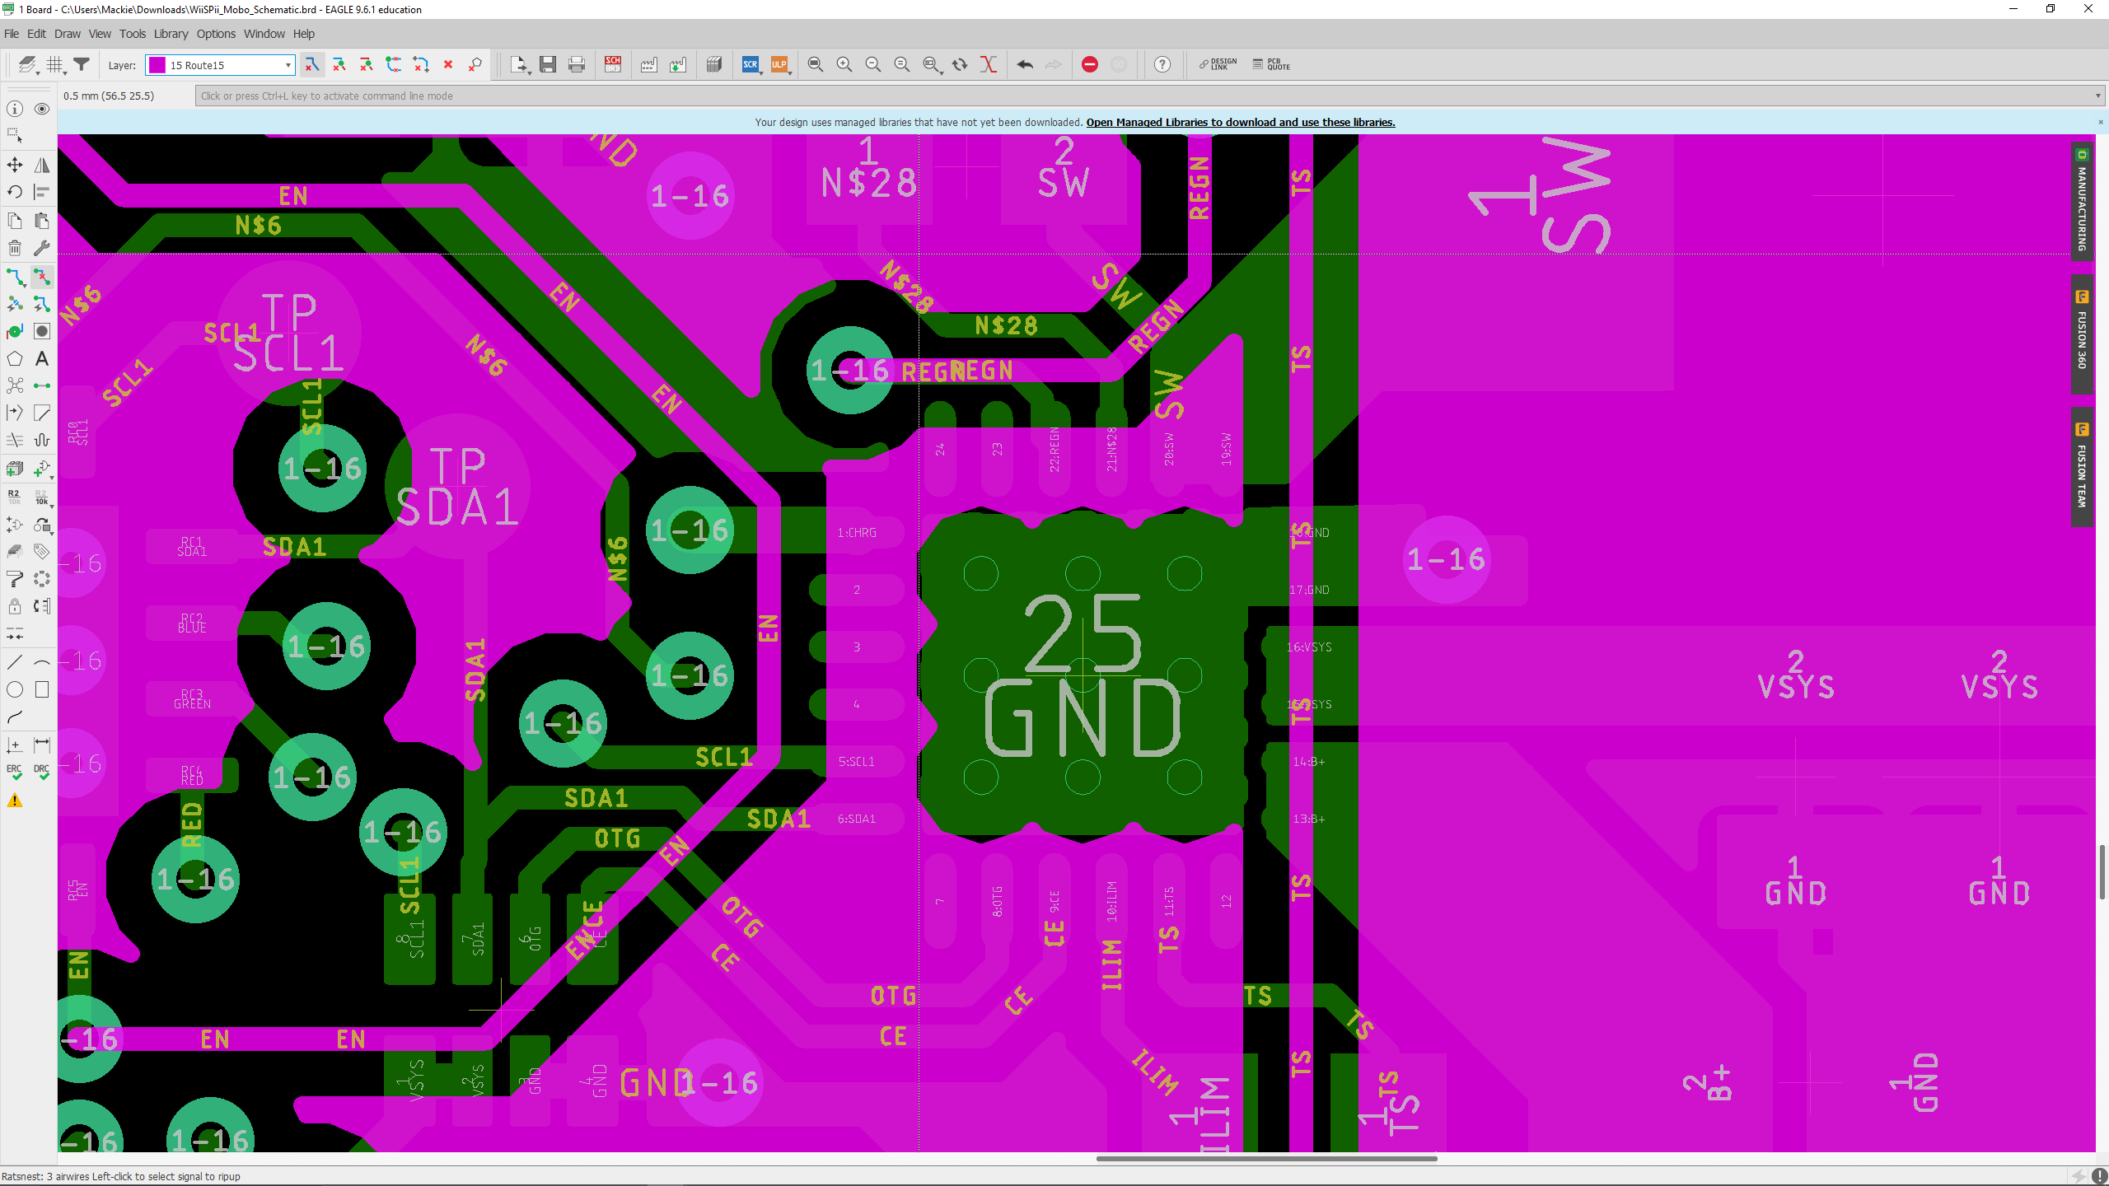Click the large GND pad 25
This screenshot has width=2109, height=1186.
click(1083, 675)
